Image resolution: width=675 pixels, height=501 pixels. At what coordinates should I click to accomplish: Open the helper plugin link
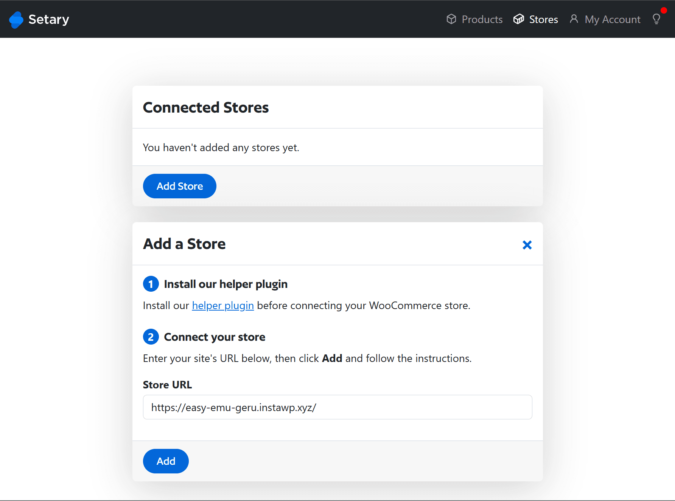[222, 305]
